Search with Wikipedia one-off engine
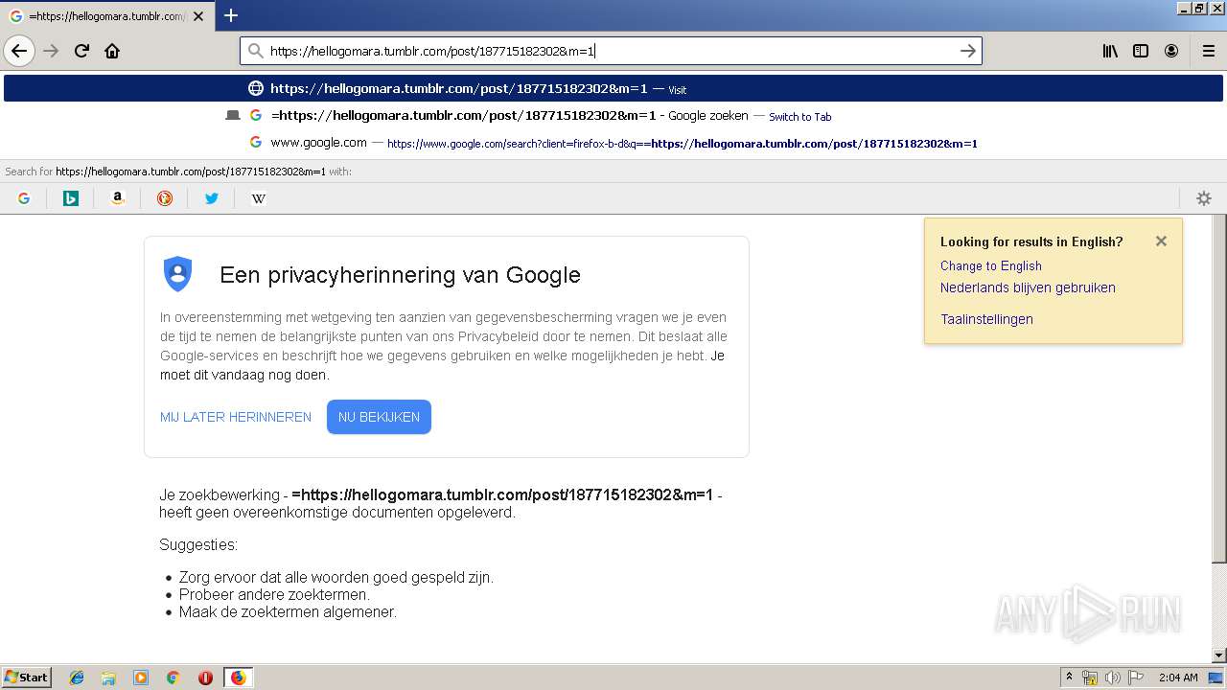1227x690 pixels. pyautogui.click(x=259, y=198)
